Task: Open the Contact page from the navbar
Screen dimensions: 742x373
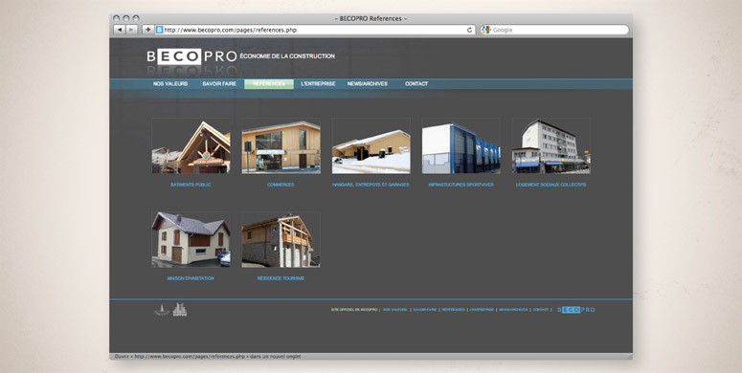Action: point(416,83)
